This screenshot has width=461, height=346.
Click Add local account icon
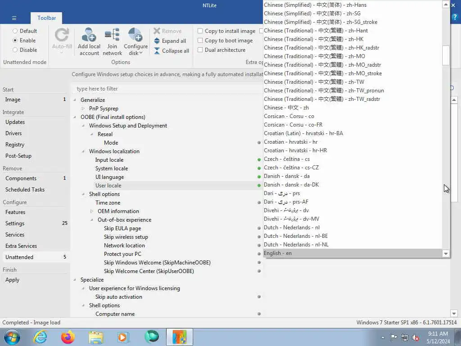(x=89, y=35)
